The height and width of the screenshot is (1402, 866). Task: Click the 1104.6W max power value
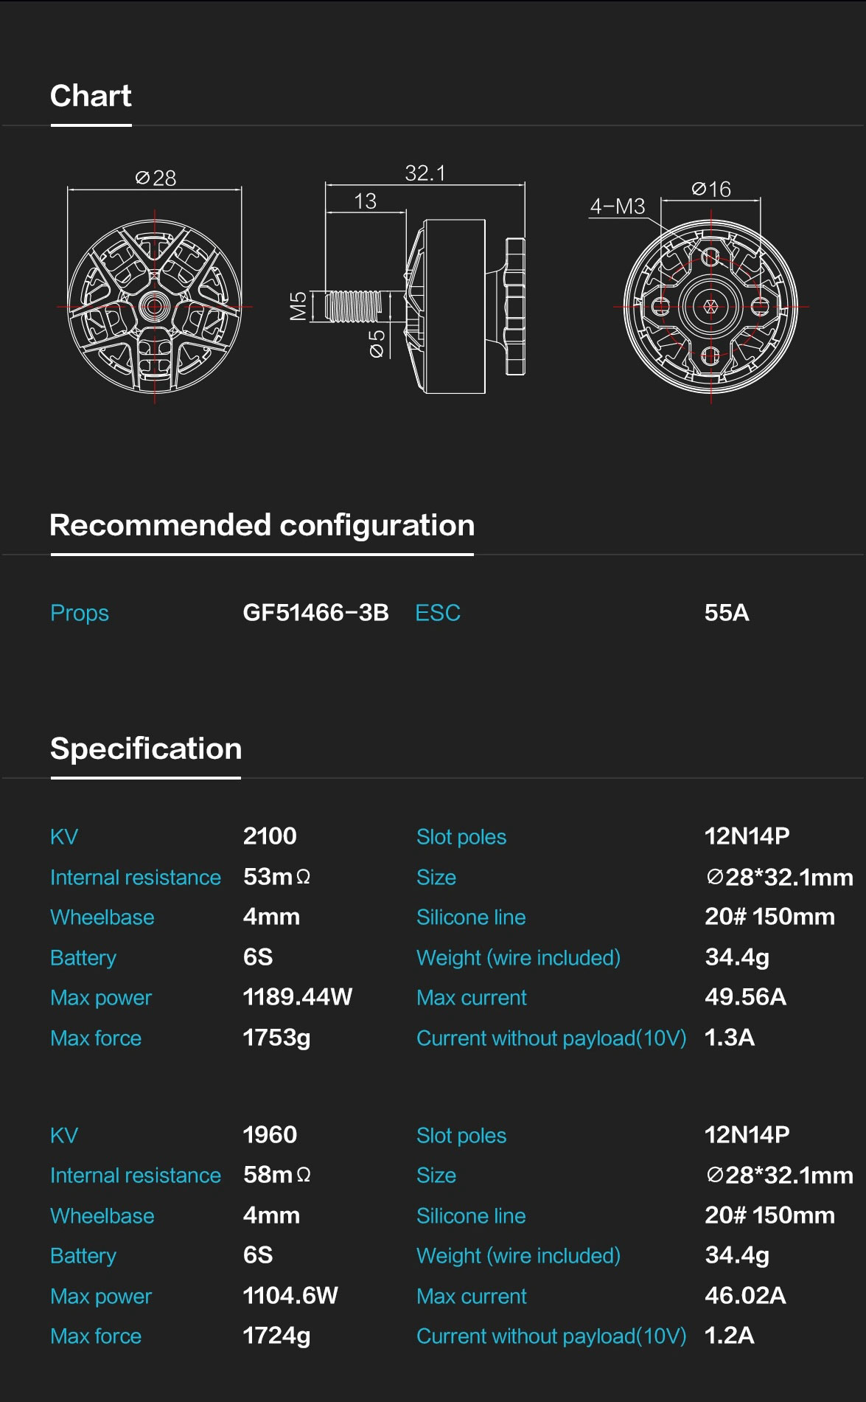tap(290, 1295)
